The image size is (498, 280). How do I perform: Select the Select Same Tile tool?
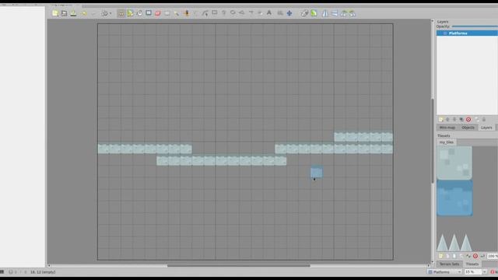(x=186, y=13)
